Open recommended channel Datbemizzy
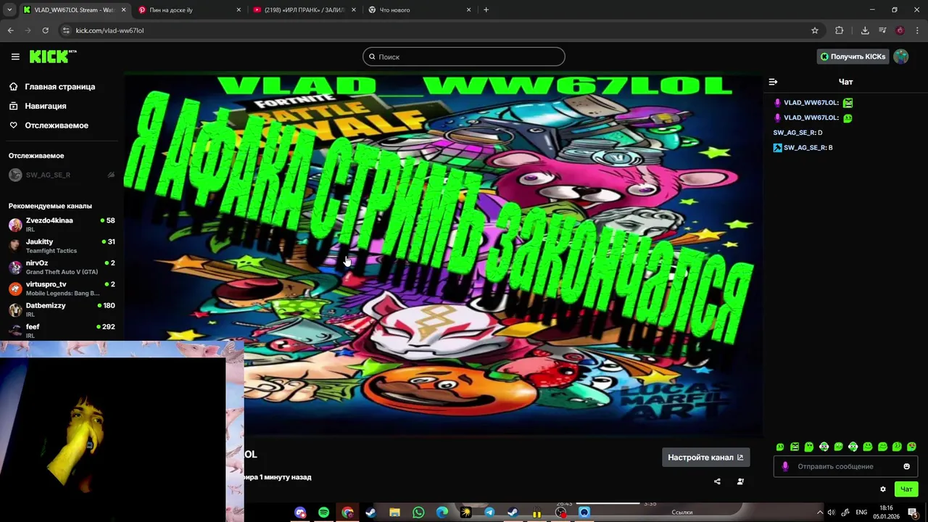 (61, 310)
